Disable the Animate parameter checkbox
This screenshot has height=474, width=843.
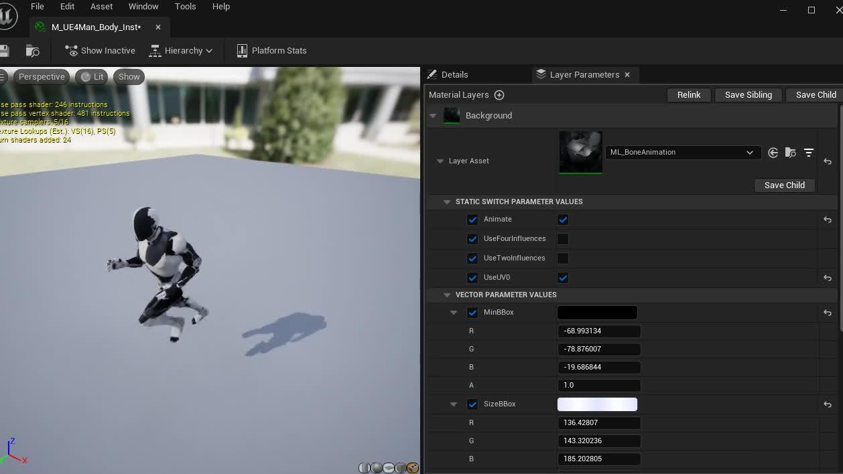563,219
